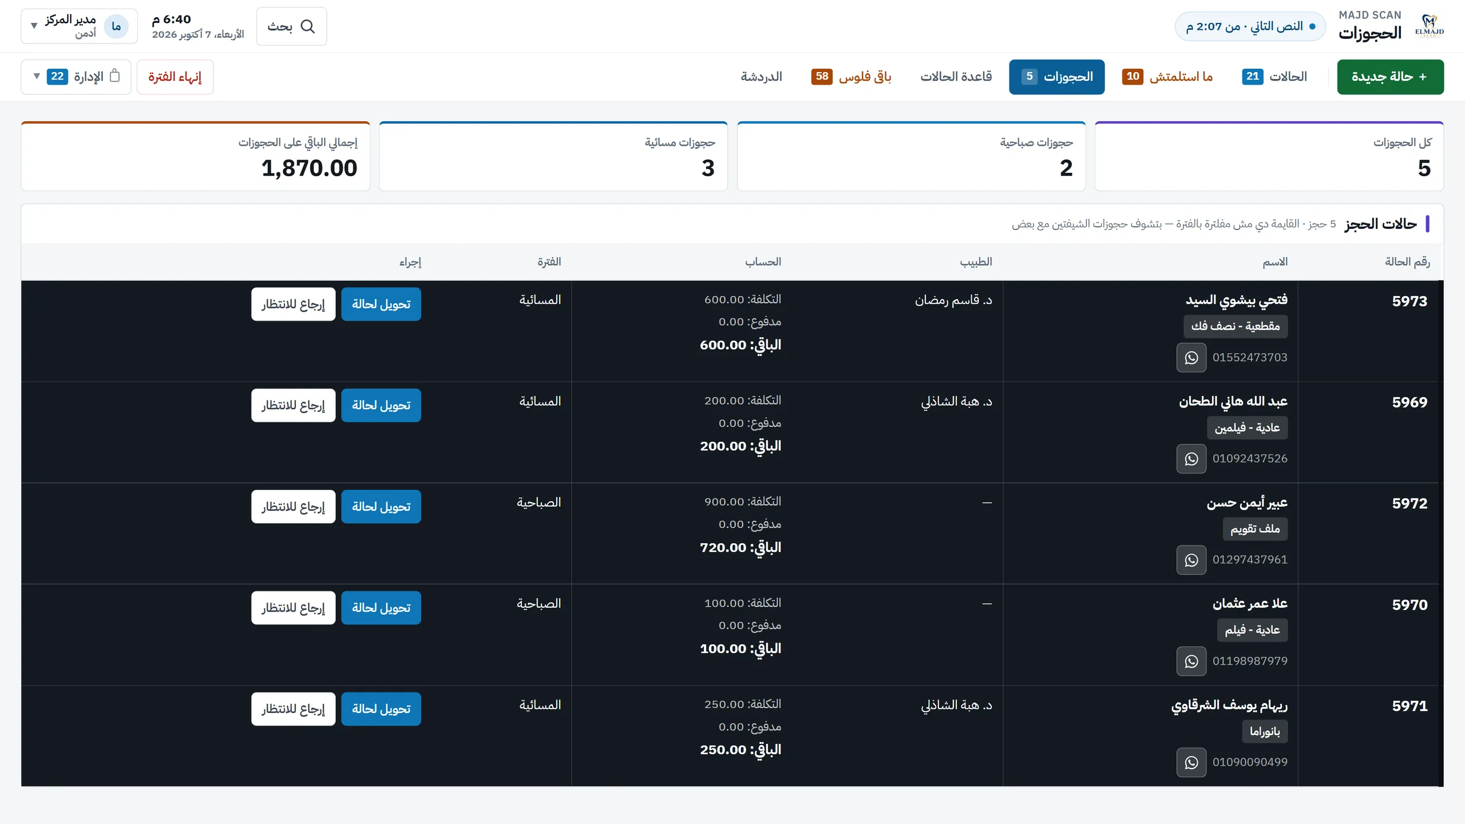Image resolution: width=1465 pixels, height=824 pixels.
Task: Click تحويل لحالة for case 5969
Action: 381,405
